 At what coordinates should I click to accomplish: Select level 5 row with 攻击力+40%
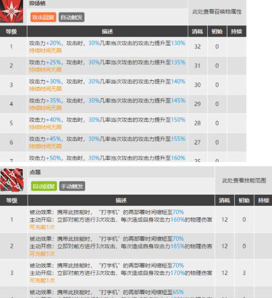tap(123, 123)
